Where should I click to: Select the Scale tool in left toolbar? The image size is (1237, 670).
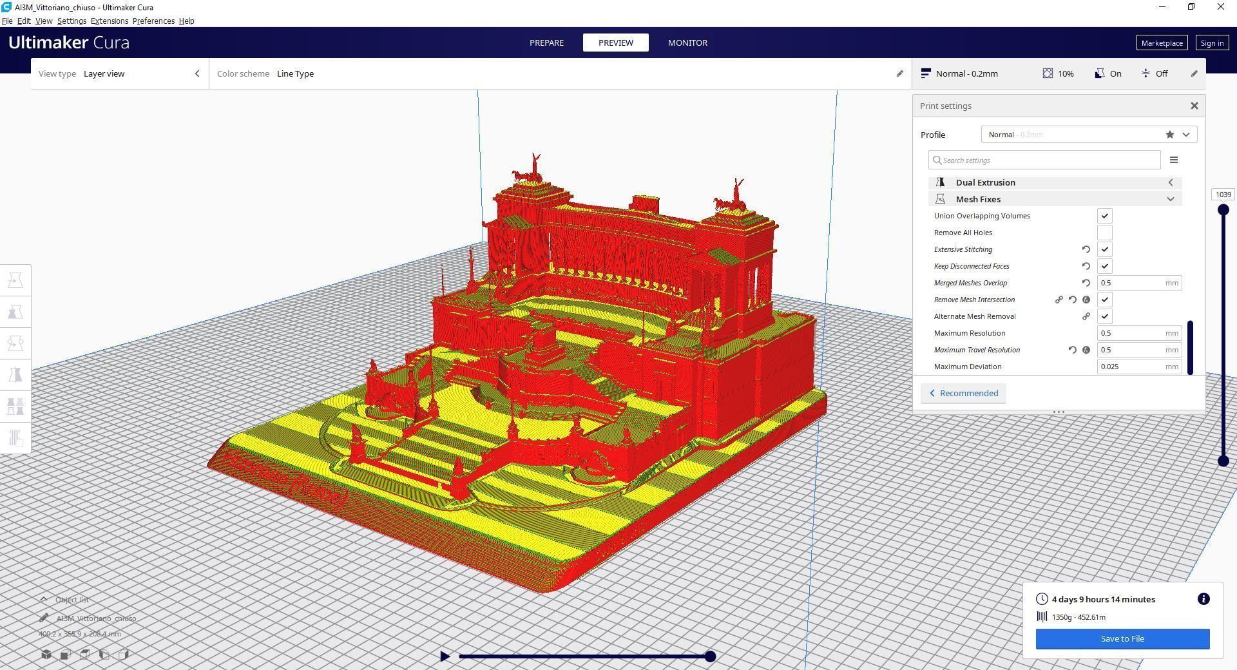15,312
